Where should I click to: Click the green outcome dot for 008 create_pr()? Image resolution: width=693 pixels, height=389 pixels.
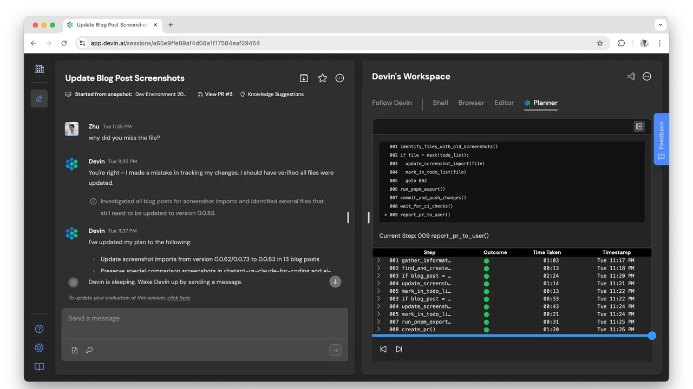486,330
